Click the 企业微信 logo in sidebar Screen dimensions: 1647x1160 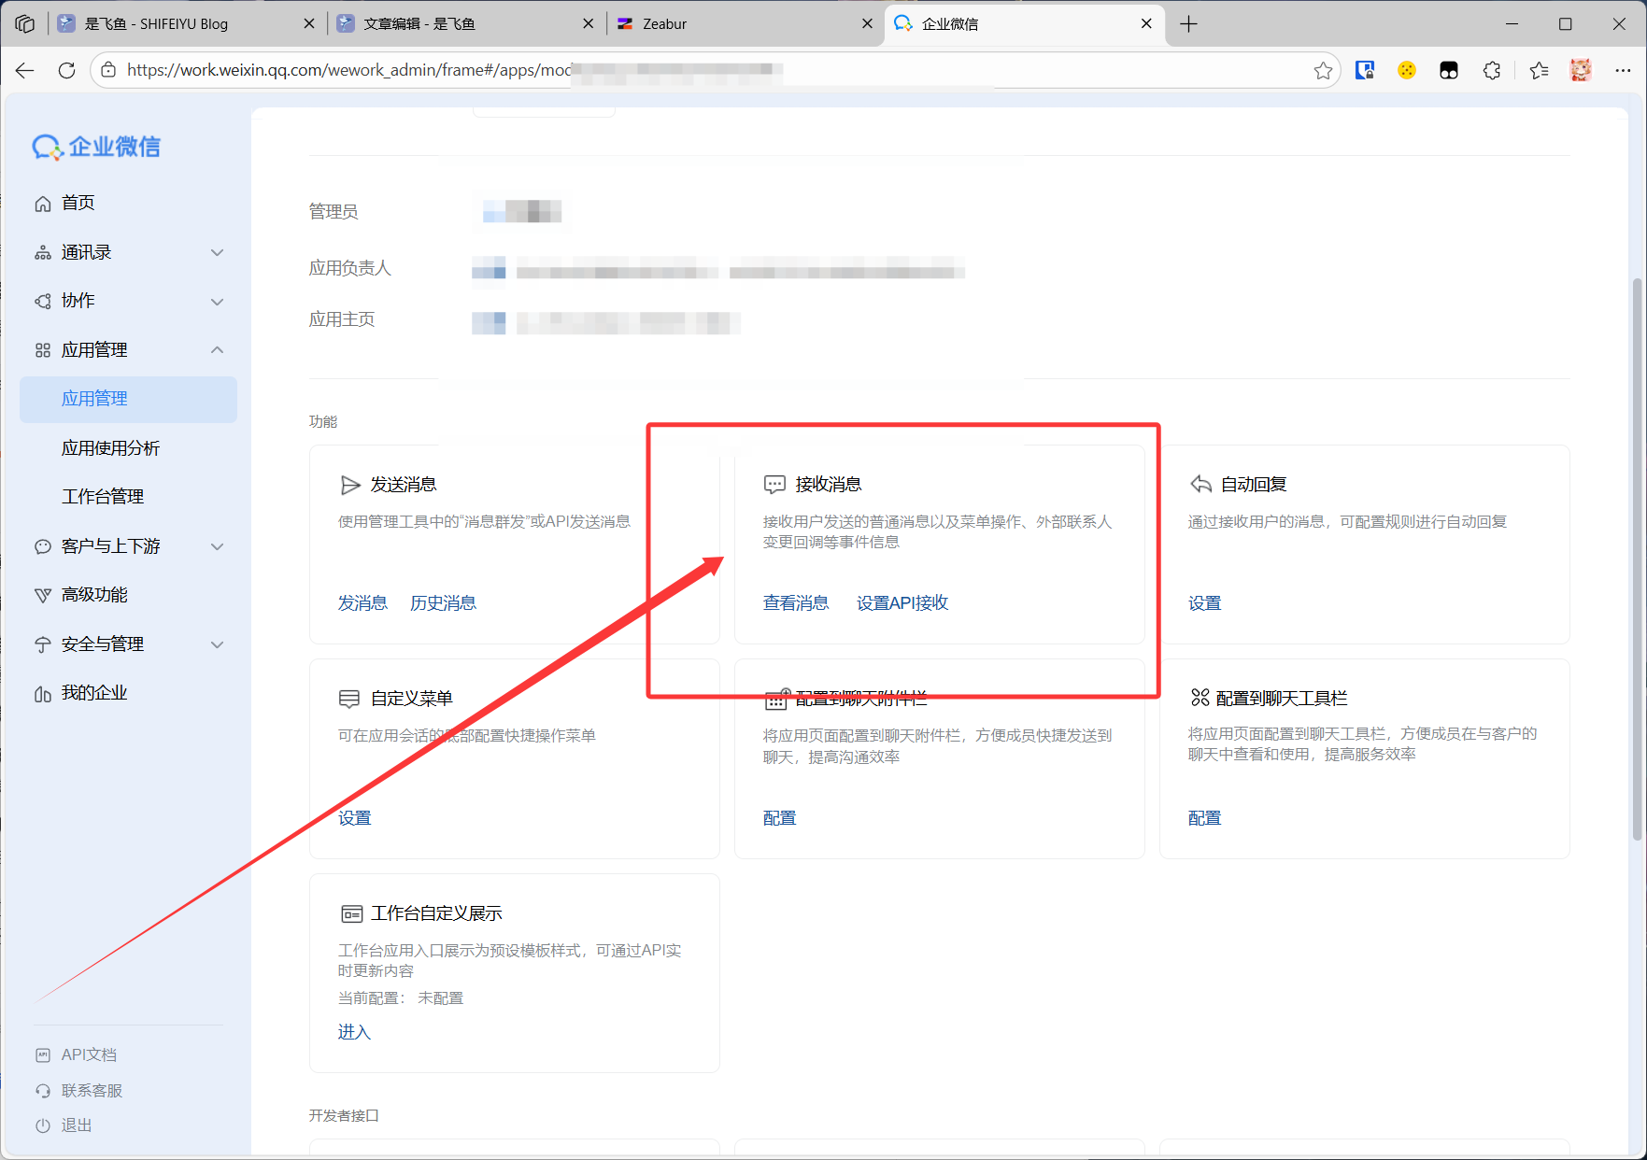97,147
